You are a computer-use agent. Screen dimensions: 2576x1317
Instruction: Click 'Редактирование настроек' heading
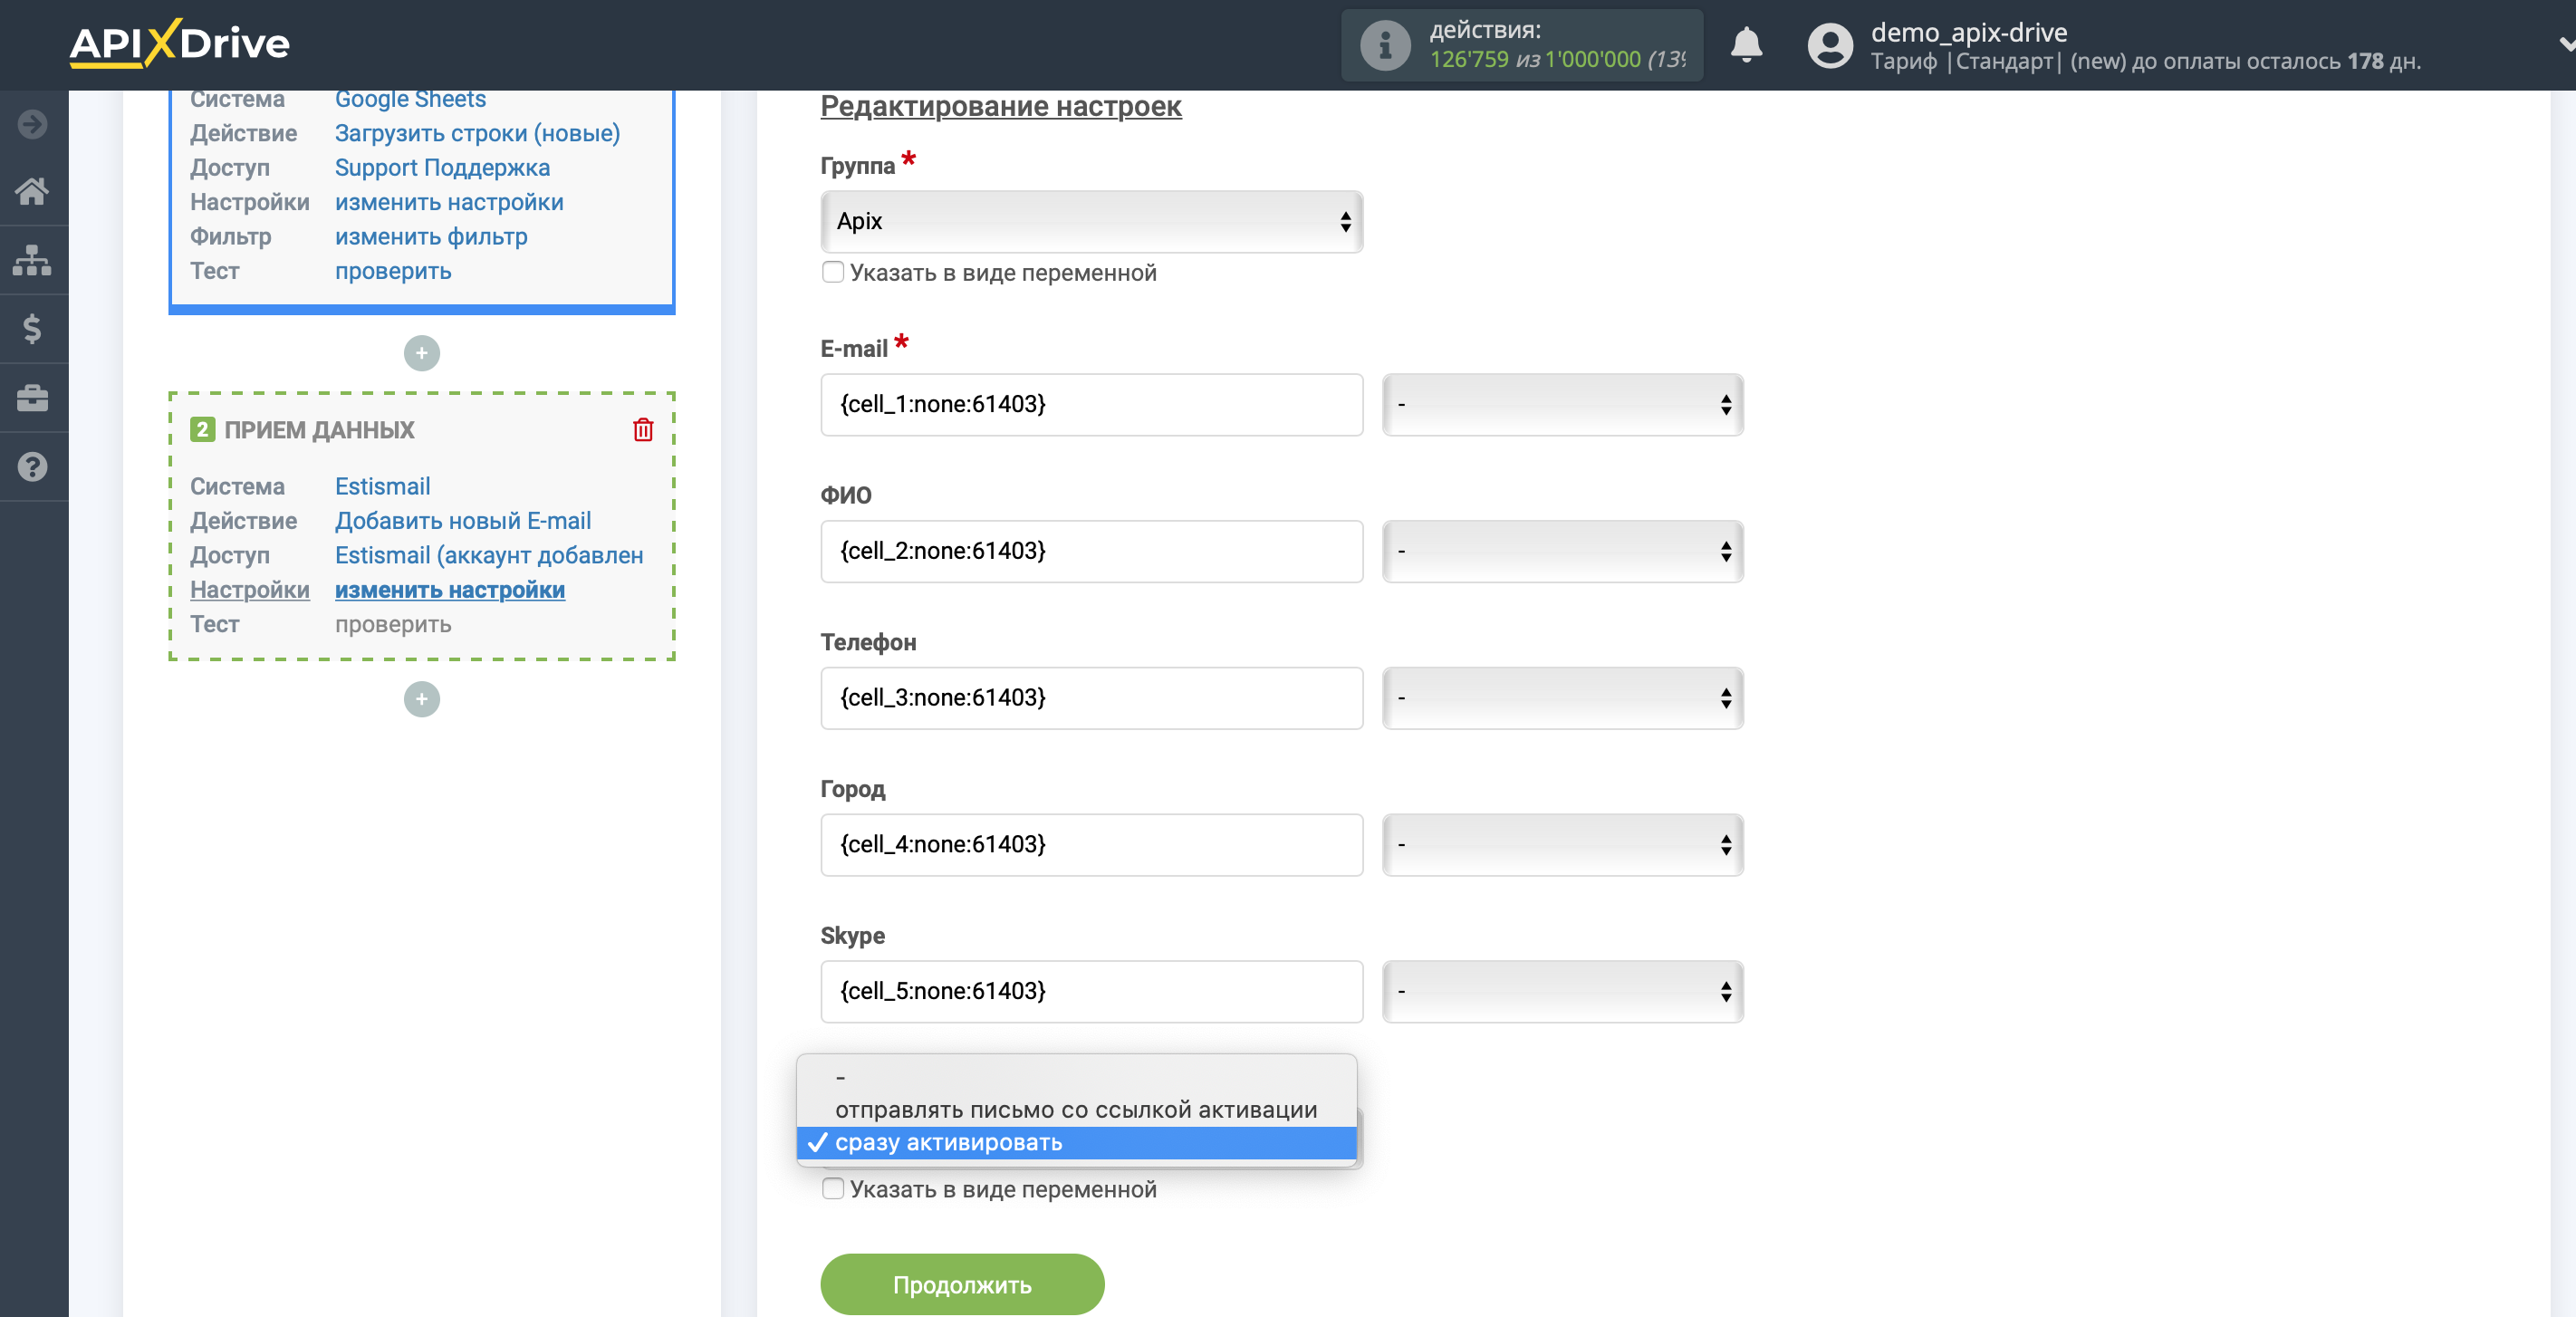(1001, 106)
